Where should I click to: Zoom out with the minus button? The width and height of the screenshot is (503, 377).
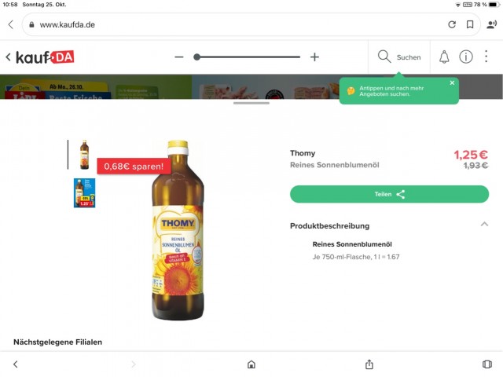tap(179, 57)
